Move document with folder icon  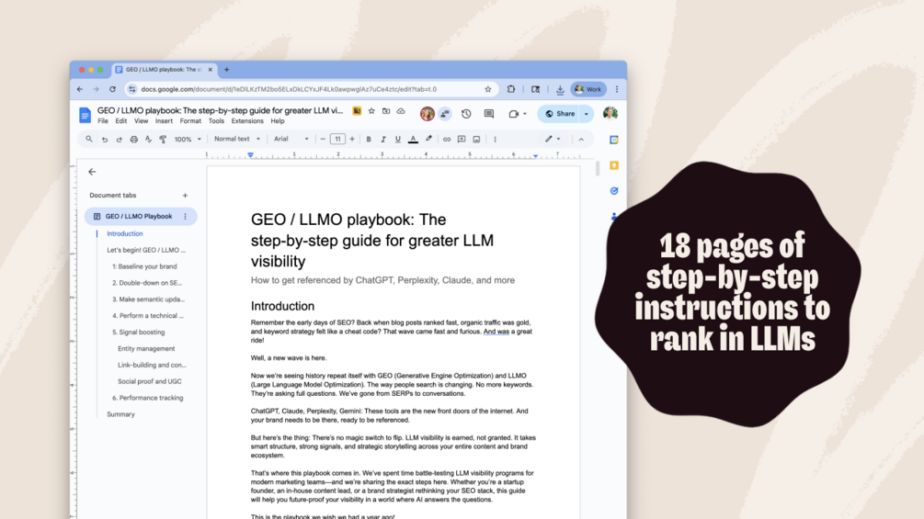[x=386, y=110]
